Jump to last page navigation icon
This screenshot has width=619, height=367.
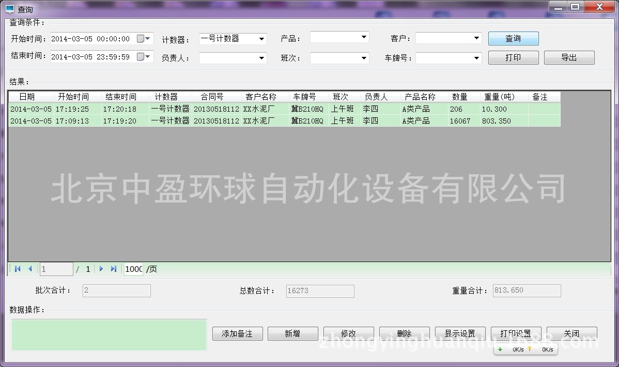pyautogui.click(x=114, y=269)
